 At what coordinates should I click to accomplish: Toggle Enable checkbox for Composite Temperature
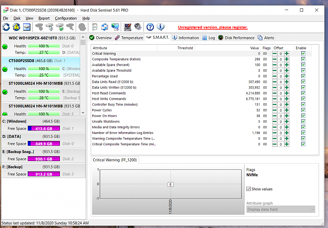click(303, 59)
